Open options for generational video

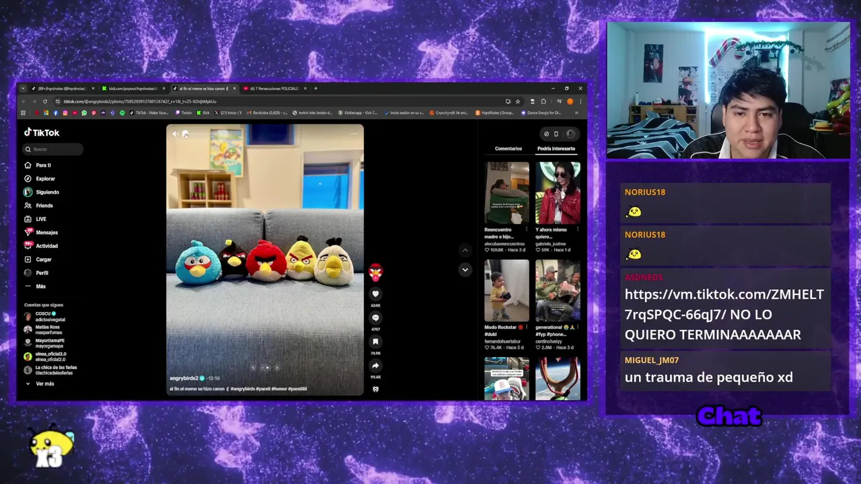(x=578, y=327)
